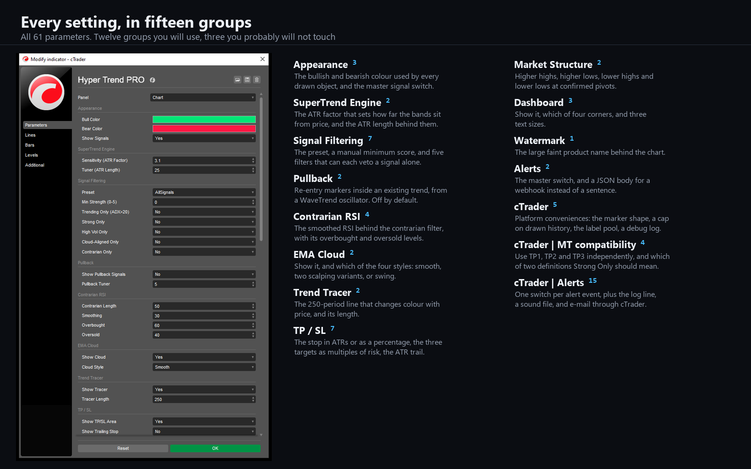The image size is (751, 469).
Task: Expand the Contrarian Only dropdown
Action: pyautogui.click(x=204, y=252)
